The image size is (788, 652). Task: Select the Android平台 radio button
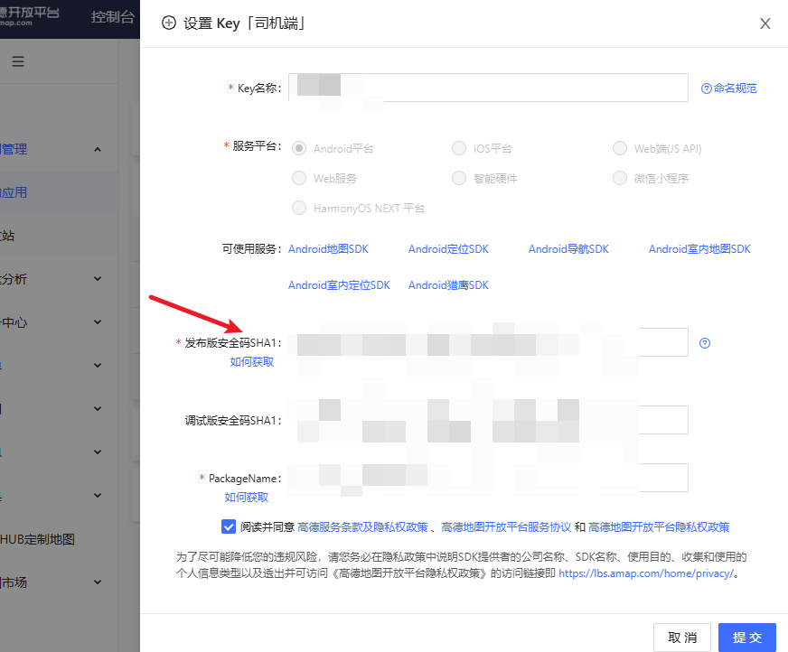pos(299,148)
